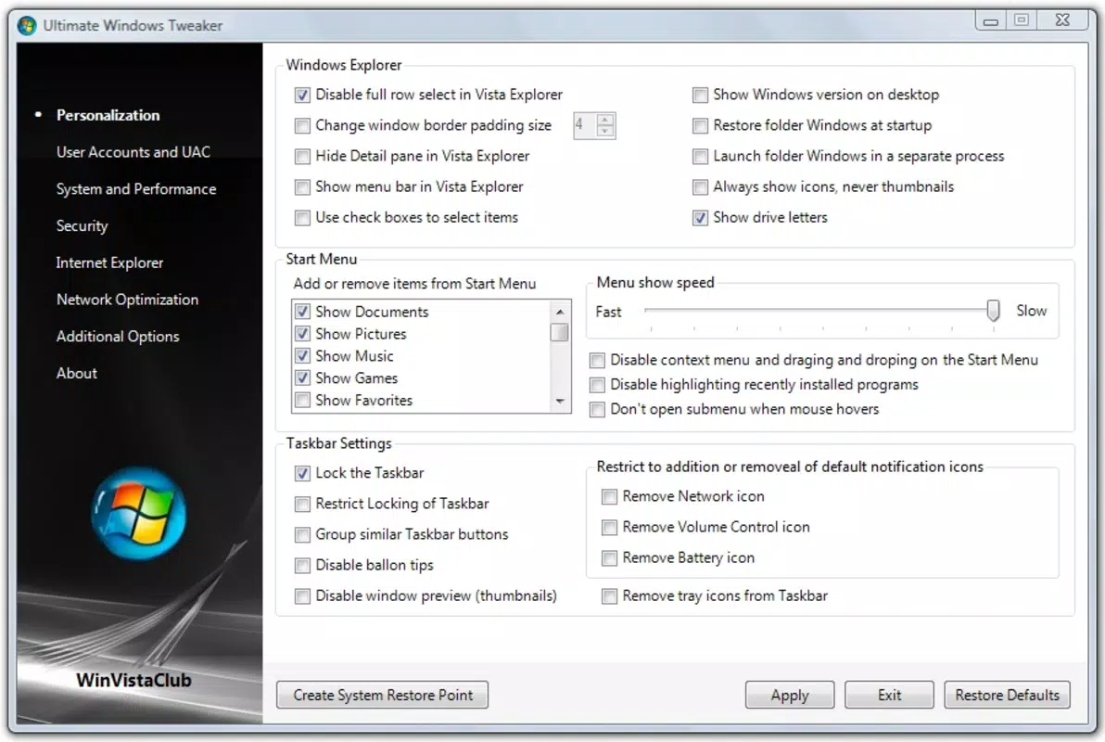This screenshot has height=742, width=1105.
Task: Enable Show Windows version on desktop
Action: [700, 95]
